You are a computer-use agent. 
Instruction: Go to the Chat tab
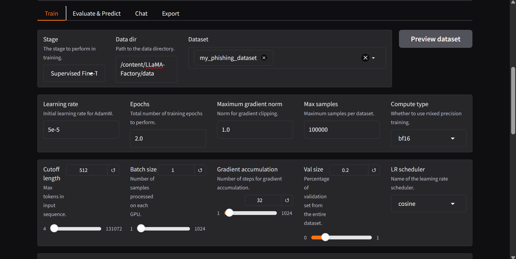(x=141, y=13)
